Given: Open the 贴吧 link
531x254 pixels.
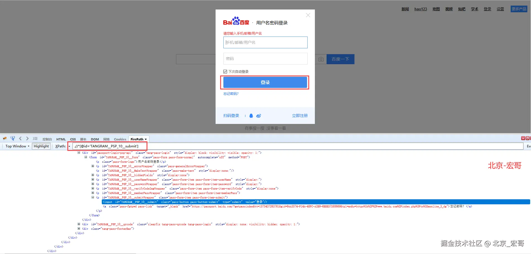Looking at the screenshot, I should point(462,9).
